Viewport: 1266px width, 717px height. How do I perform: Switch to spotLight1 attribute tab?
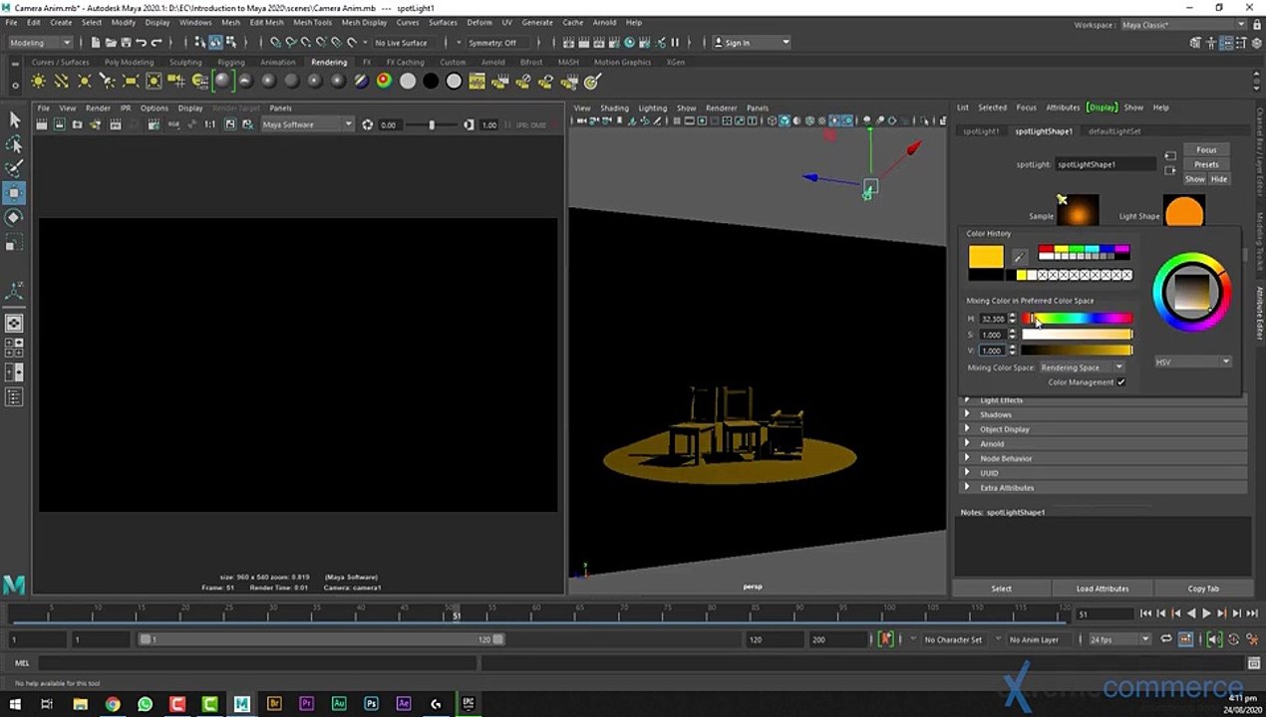pyautogui.click(x=981, y=130)
